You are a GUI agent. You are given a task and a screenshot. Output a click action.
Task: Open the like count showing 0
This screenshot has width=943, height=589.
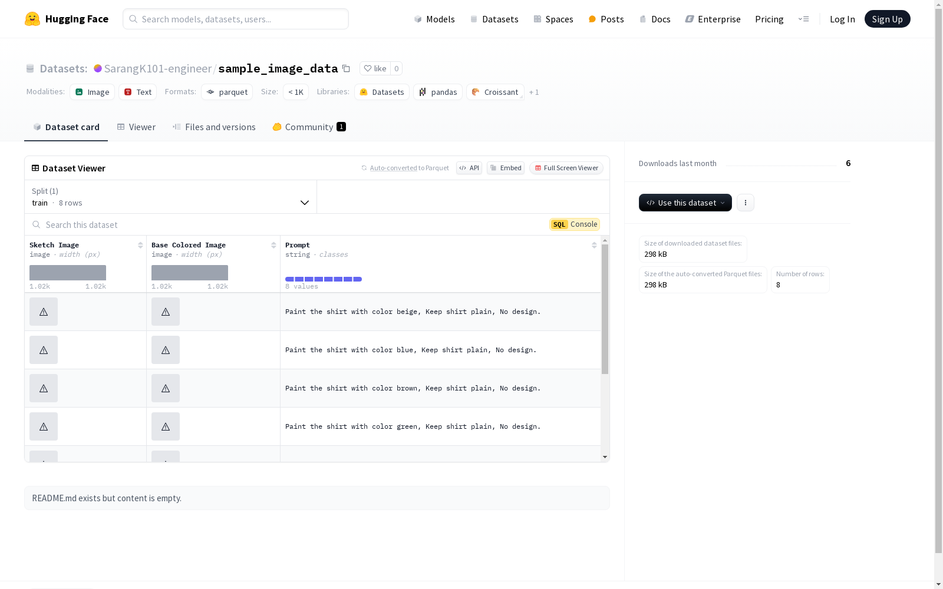click(397, 68)
